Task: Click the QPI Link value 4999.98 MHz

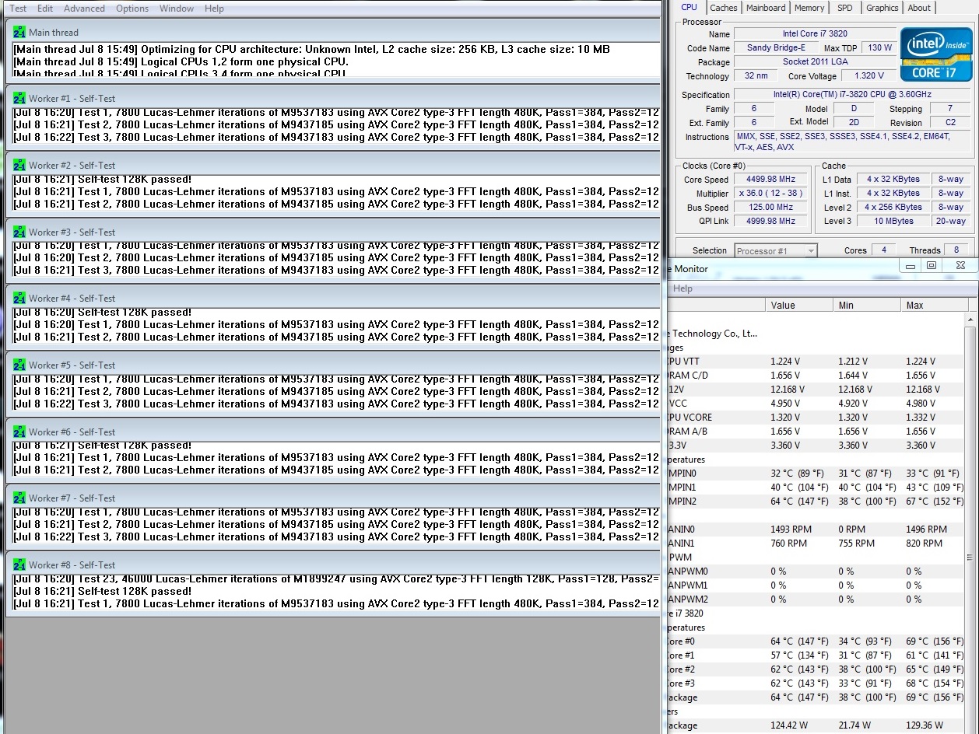Action: [770, 221]
